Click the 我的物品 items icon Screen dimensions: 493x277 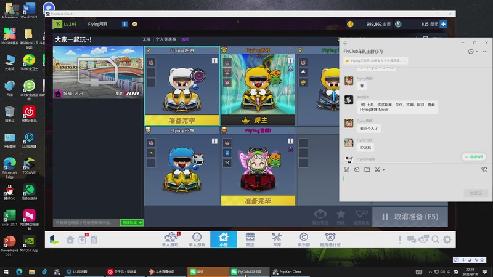(x=320, y=217)
